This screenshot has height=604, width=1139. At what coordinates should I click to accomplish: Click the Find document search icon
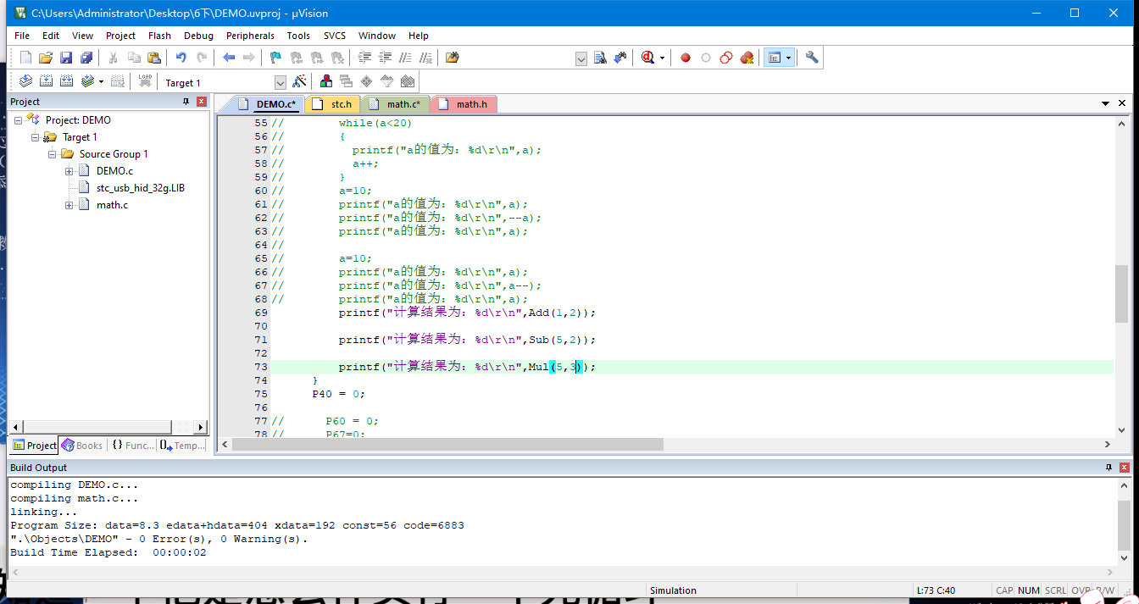(600, 58)
